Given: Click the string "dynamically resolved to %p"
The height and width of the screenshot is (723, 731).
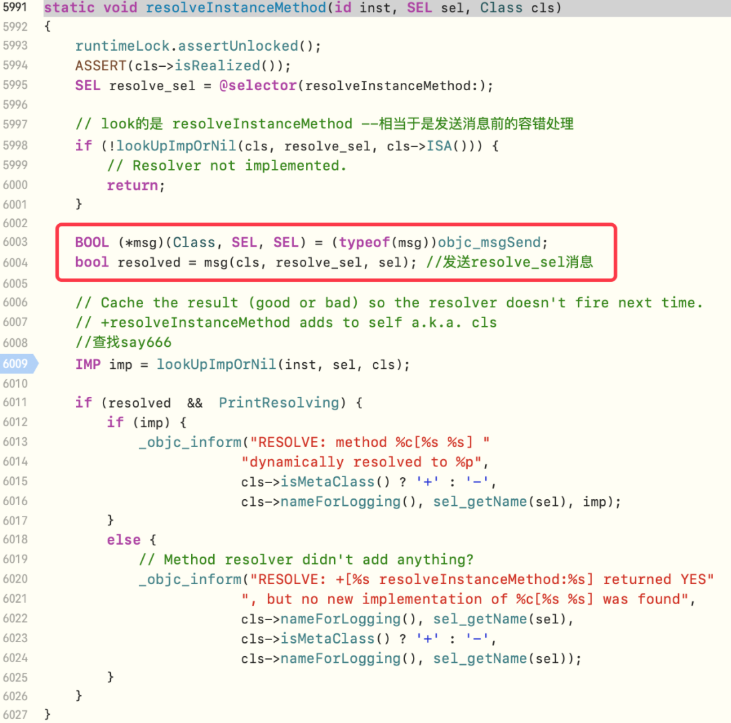Looking at the screenshot, I should click(361, 462).
